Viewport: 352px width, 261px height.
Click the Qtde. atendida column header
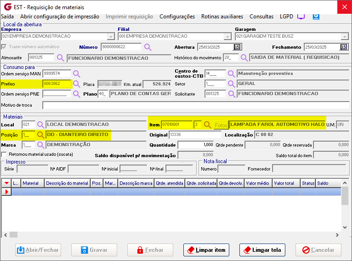coord(170,183)
